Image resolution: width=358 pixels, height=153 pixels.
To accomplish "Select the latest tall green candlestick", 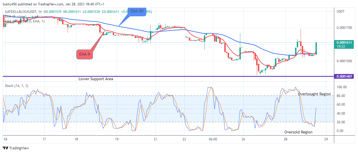I will click(316, 48).
